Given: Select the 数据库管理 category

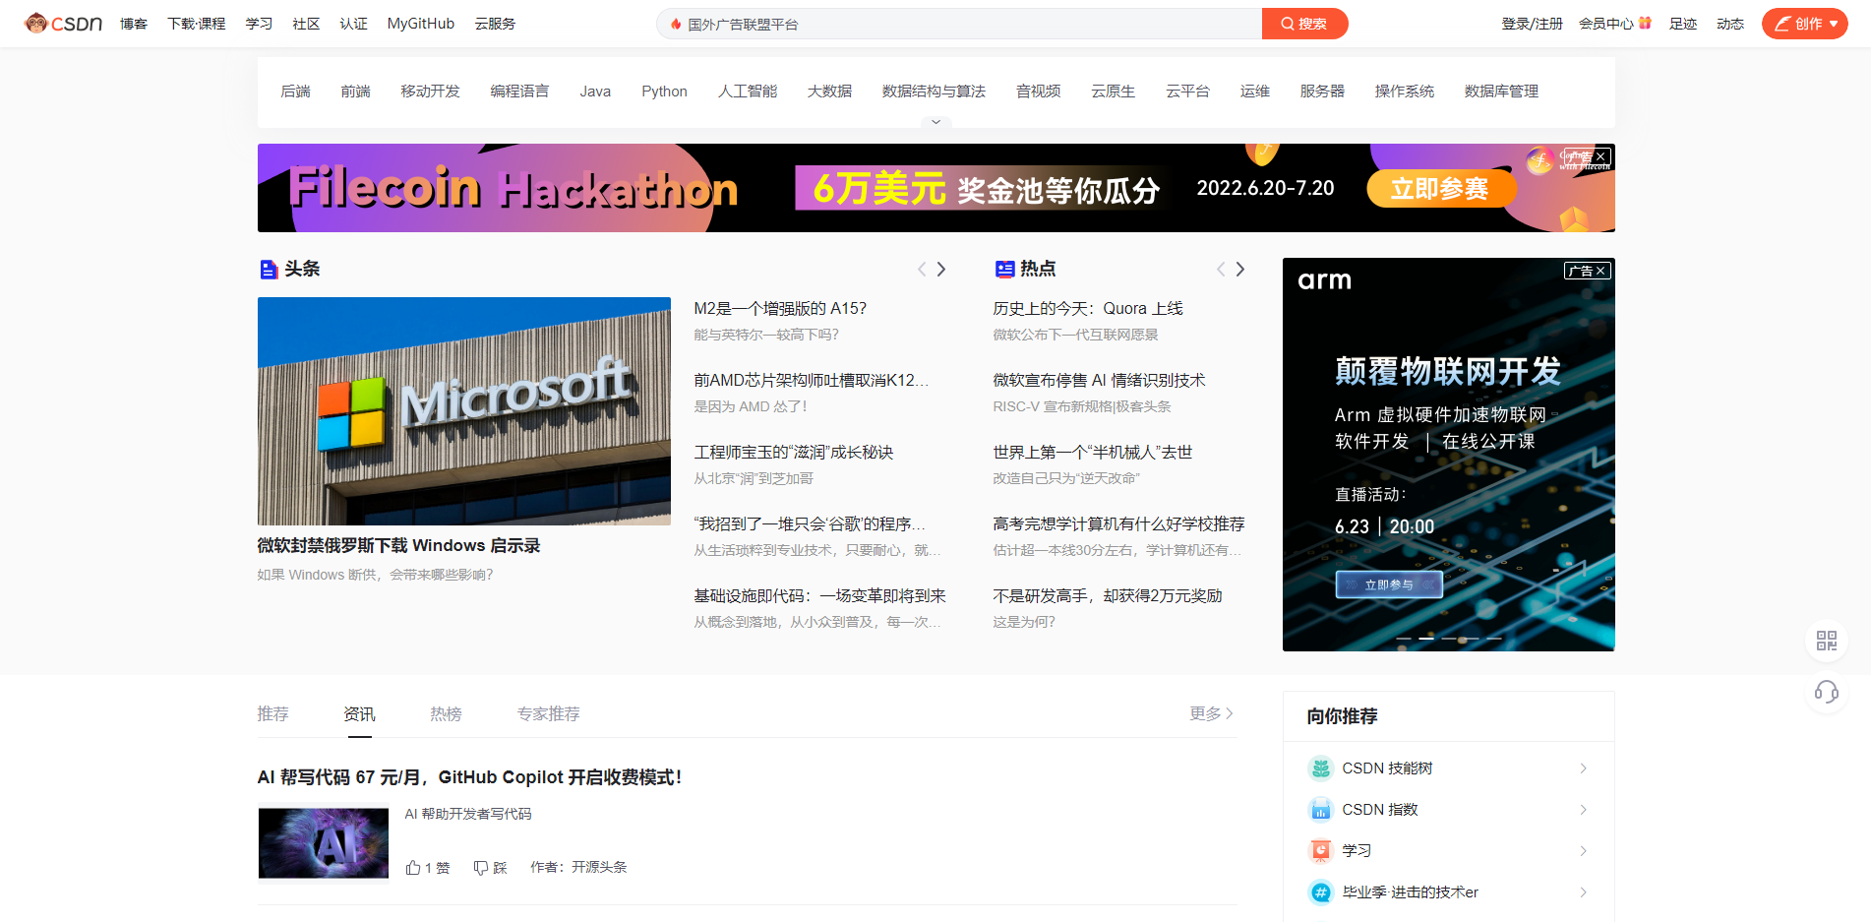Looking at the screenshot, I should pos(1501,92).
